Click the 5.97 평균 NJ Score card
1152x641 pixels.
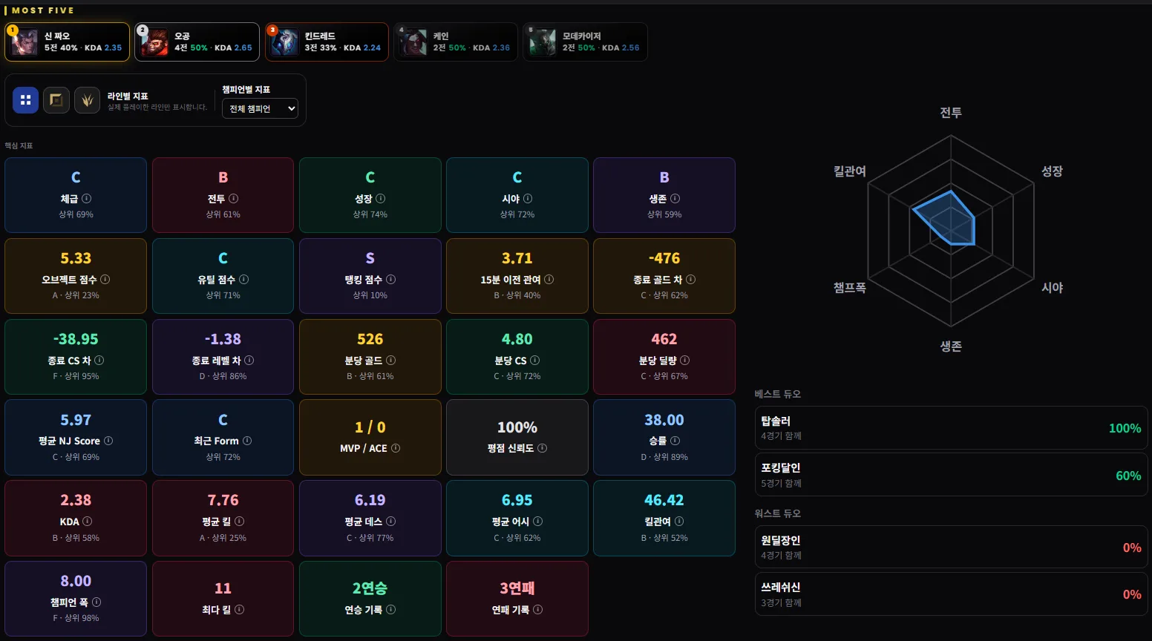click(x=76, y=438)
